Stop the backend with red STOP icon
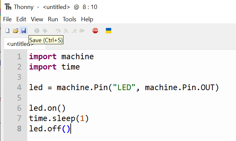Viewport: 236px width, 141px height. pos(95,31)
